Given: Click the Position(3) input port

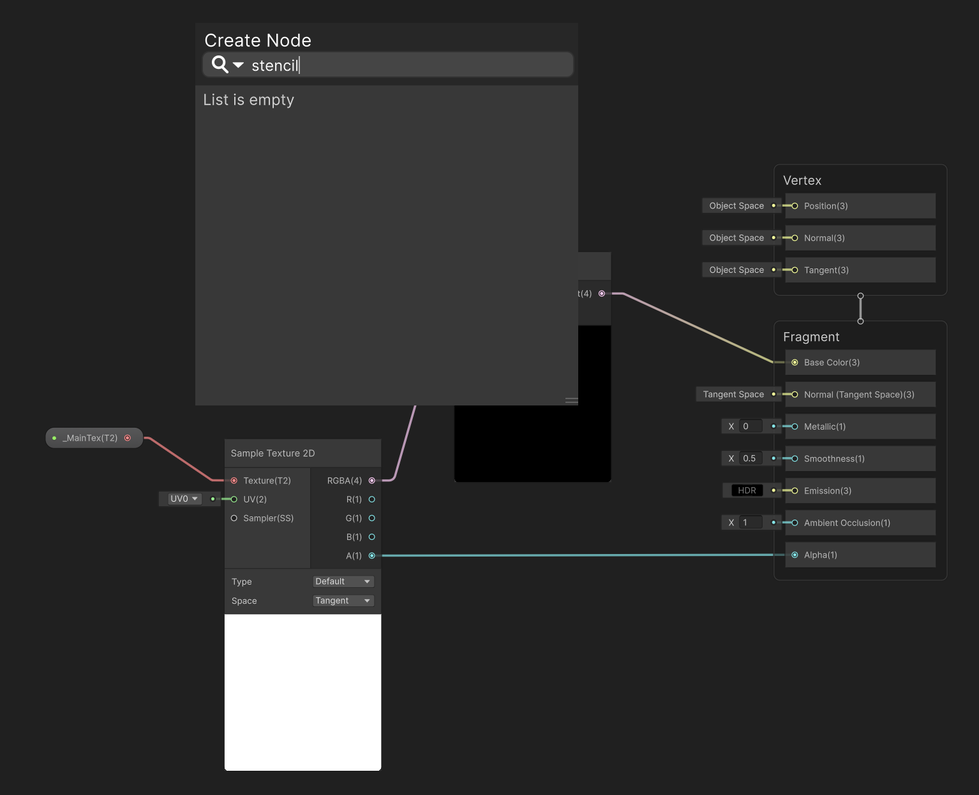Looking at the screenshot, I should tap(795, 206).
